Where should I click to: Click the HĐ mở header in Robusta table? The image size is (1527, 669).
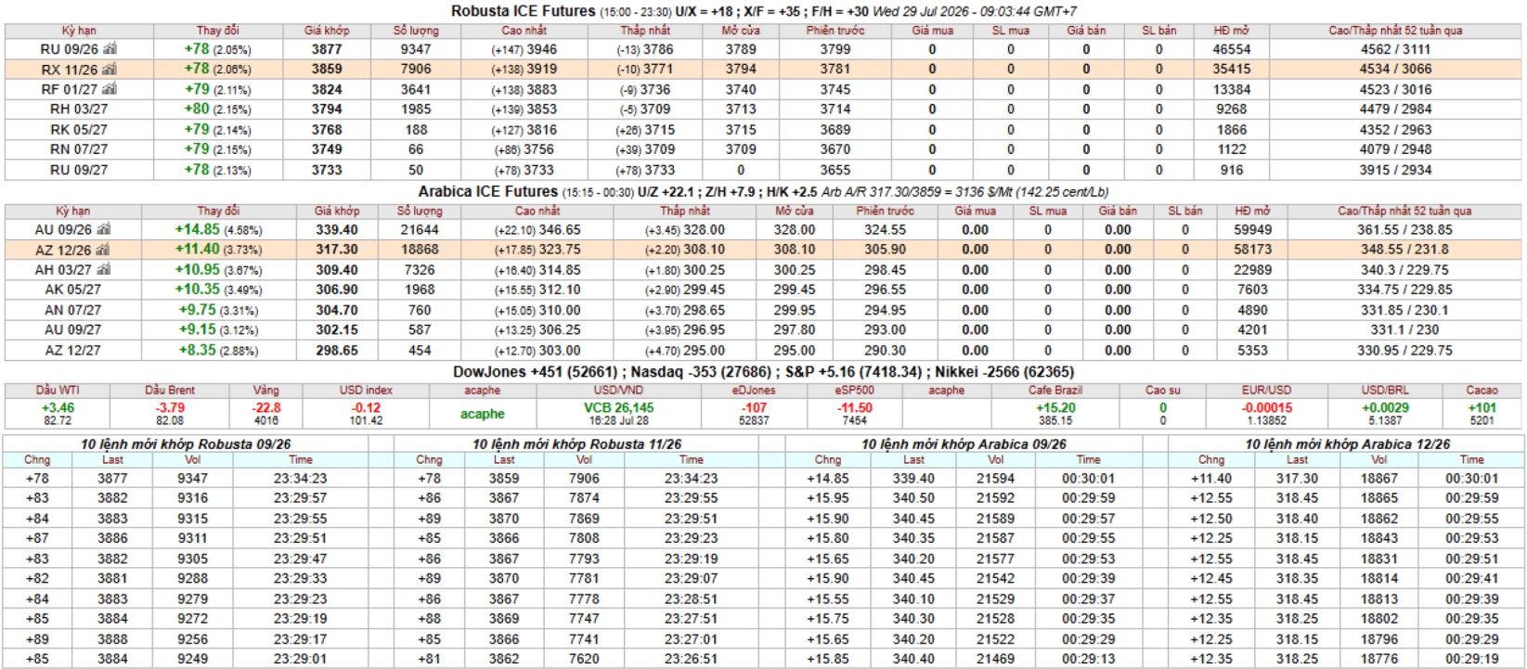point(1232,31)
